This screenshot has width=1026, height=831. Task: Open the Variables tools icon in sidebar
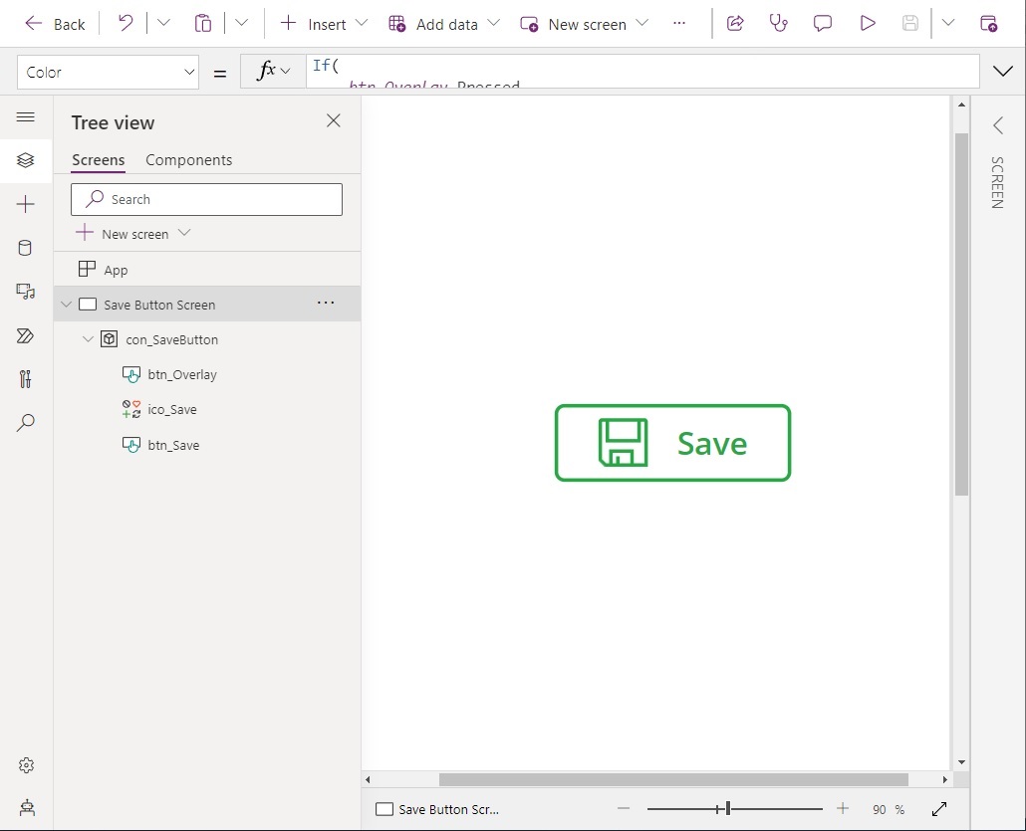(x=25, y=379)
